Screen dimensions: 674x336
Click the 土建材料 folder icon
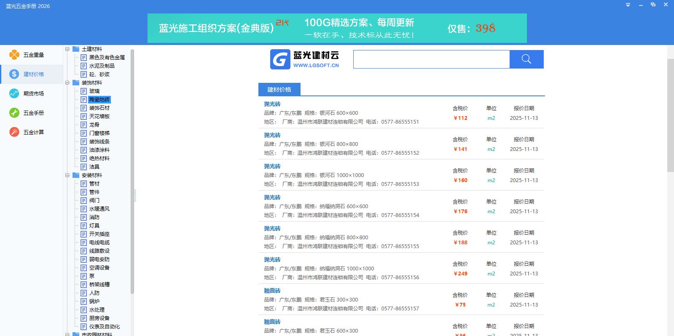pyautogui.click(x=76, y=49)
